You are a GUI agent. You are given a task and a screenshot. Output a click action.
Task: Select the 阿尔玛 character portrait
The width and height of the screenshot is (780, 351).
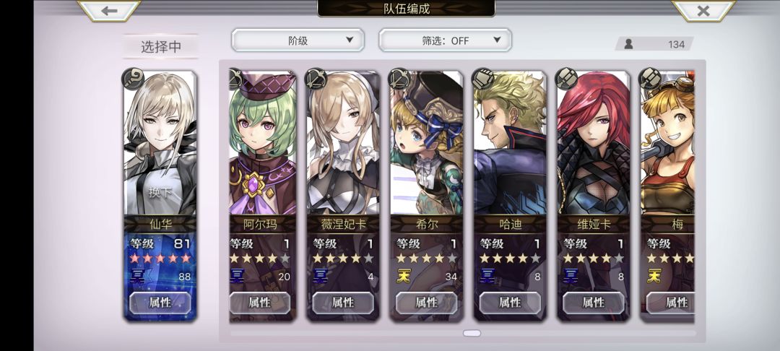(x=263, y=144)
